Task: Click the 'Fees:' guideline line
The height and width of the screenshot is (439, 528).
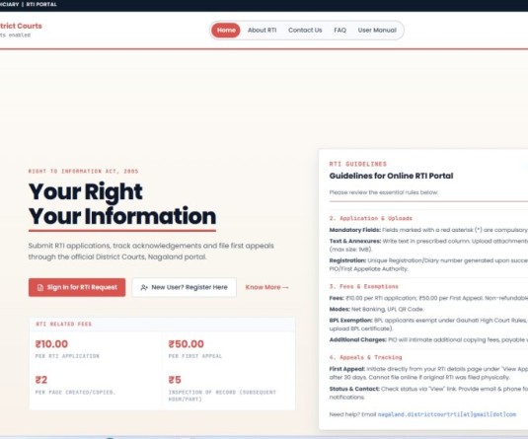Action: pos(428,298)
